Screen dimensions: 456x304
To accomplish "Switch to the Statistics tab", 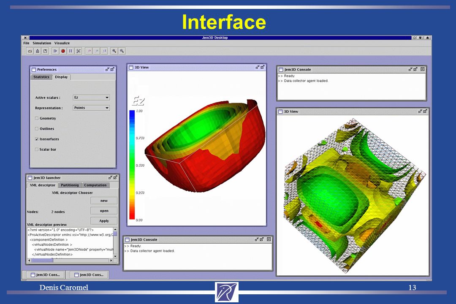I will pos(41,77).
